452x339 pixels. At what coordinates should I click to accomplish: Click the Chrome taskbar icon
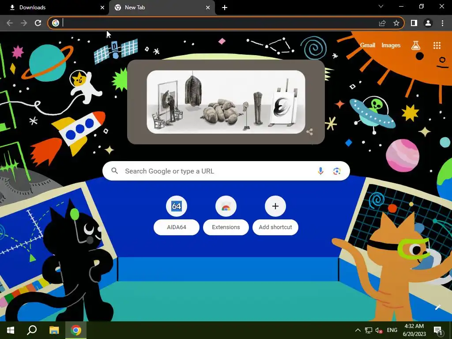point(76,330)
